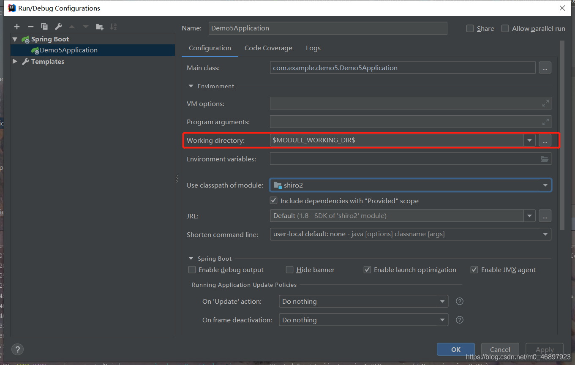Image resolution: width=575 pixels, height=365 pixels.
Task: Move configuration down arrow
Action: click(x=86, y=27)
